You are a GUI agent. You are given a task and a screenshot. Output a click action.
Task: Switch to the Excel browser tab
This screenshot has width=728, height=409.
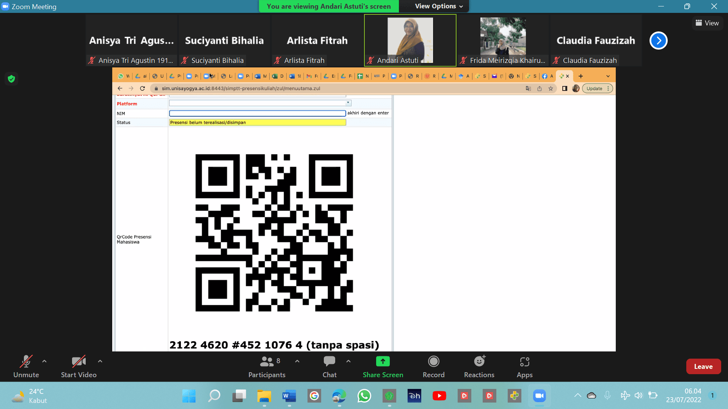[278, 76]
